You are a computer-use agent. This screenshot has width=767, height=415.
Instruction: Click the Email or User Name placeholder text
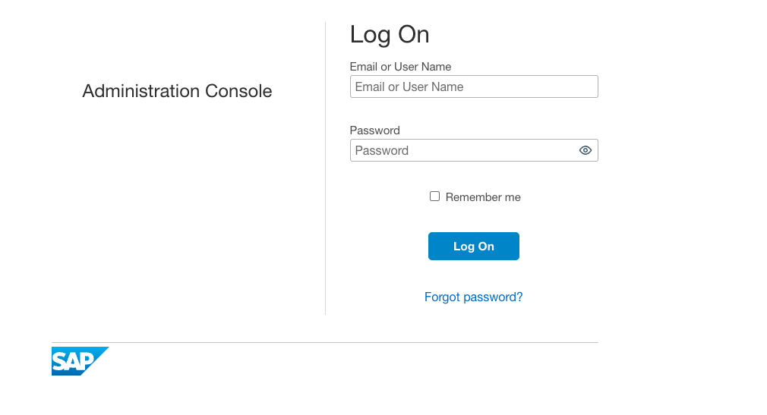[x=409, y=86]
